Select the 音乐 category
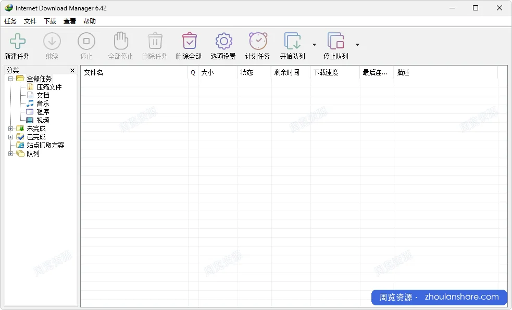The image size is (512, 310). click(x=43, y=104)
